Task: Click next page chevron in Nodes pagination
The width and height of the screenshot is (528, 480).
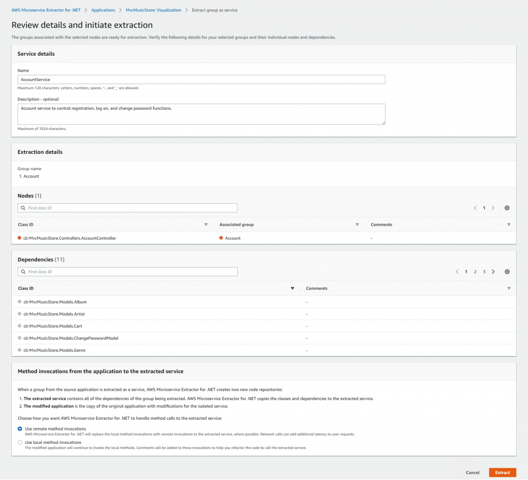Action: [x=493, y=208]
